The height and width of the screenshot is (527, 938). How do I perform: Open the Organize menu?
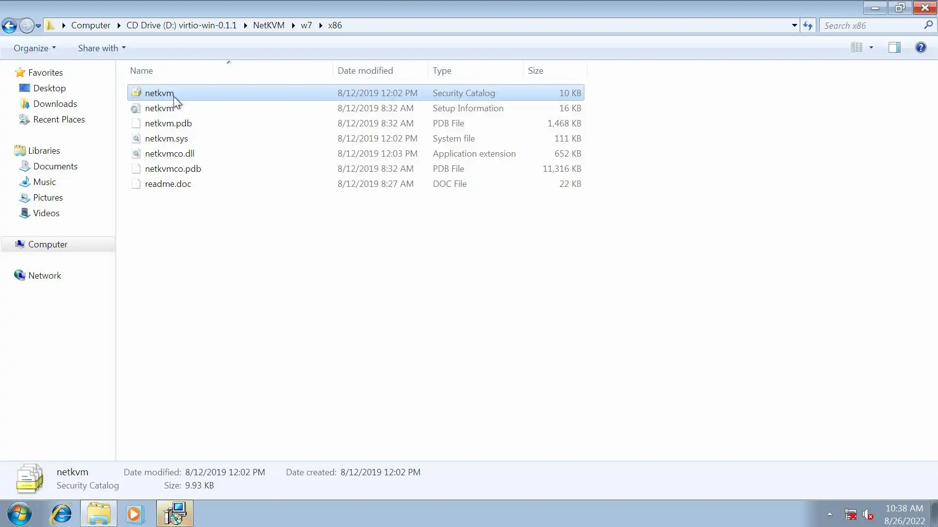coord(34,48)
